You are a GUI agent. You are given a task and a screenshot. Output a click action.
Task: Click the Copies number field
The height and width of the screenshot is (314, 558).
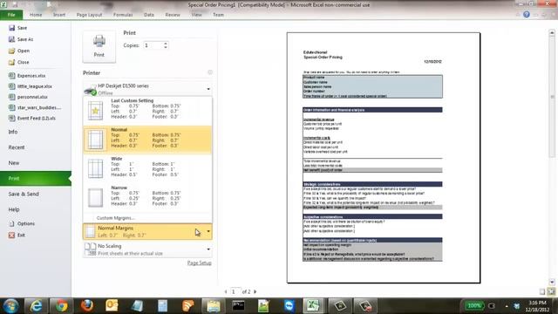[153, 45]
